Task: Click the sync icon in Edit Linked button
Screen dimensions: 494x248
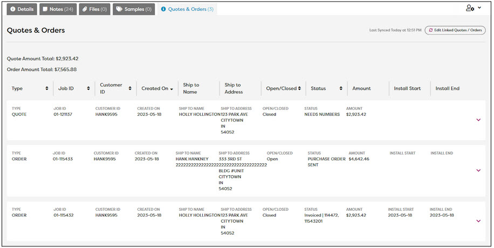Action: [431, 30]
